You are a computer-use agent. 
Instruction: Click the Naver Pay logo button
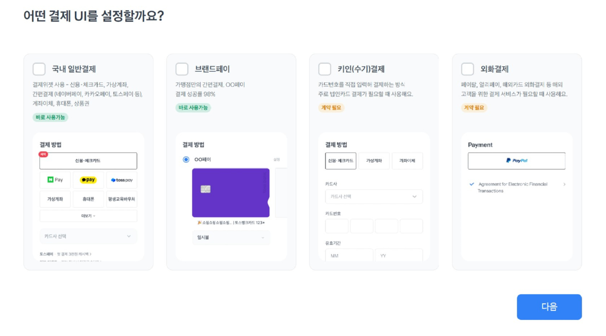tap(55, 180)
